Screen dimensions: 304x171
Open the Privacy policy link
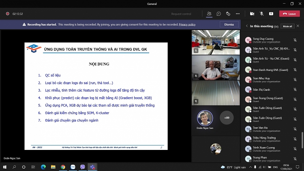(x=187, y=24)
